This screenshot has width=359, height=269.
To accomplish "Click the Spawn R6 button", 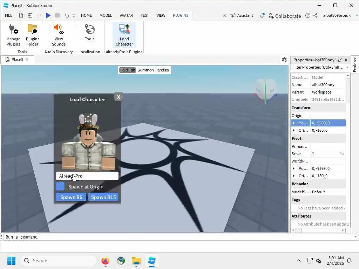I will click(71, 197).
